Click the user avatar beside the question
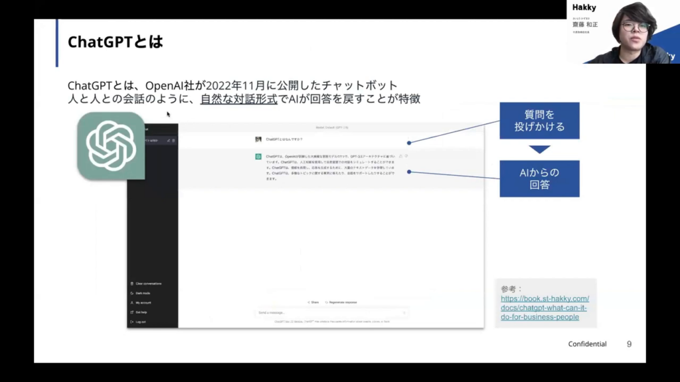 coord(258,139)
